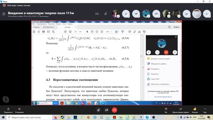Choose the hand pan tool
213x120 pixels.
92,32
